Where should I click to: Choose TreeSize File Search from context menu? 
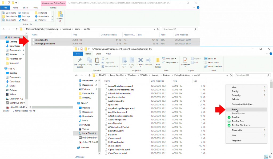pyautogui.click(x=246, y=125)
